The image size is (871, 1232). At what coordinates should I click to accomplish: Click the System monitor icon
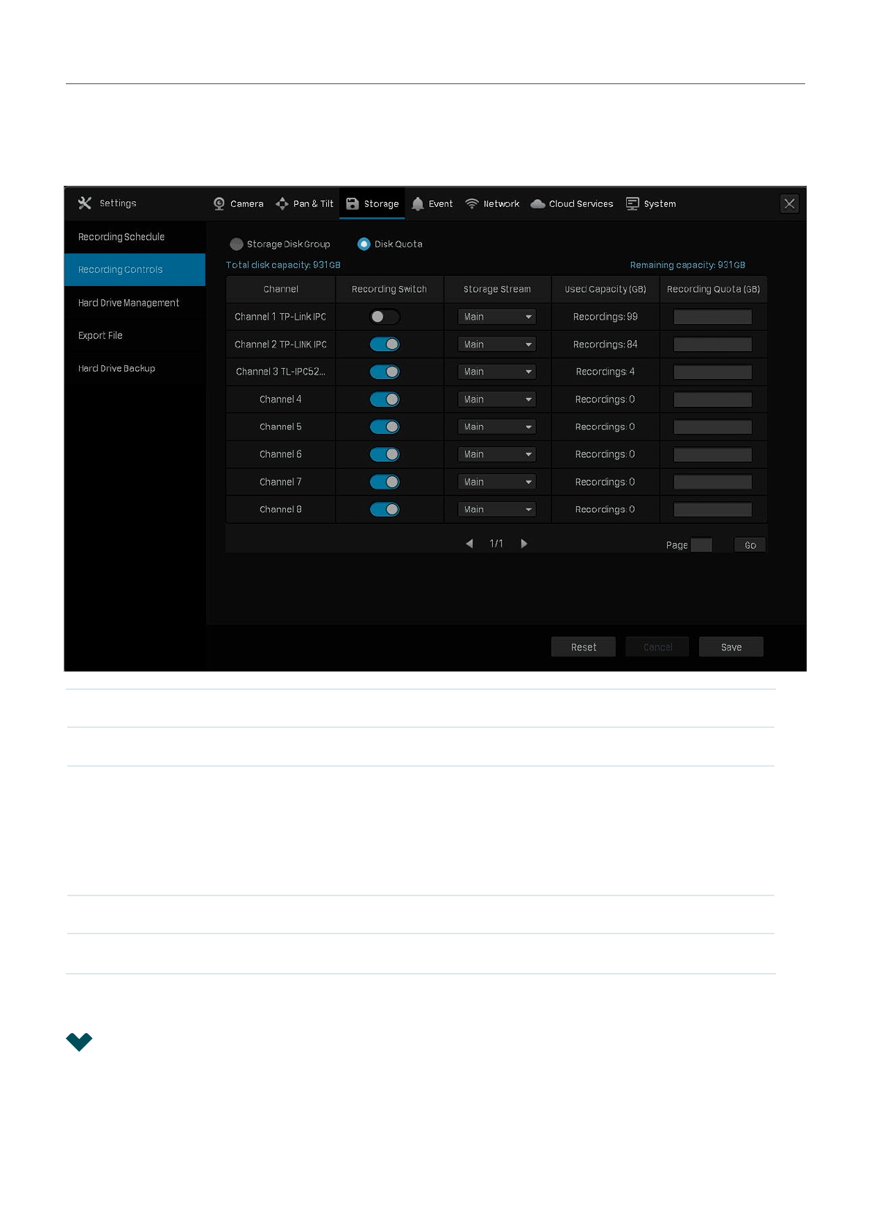click(x=633, y=204)
